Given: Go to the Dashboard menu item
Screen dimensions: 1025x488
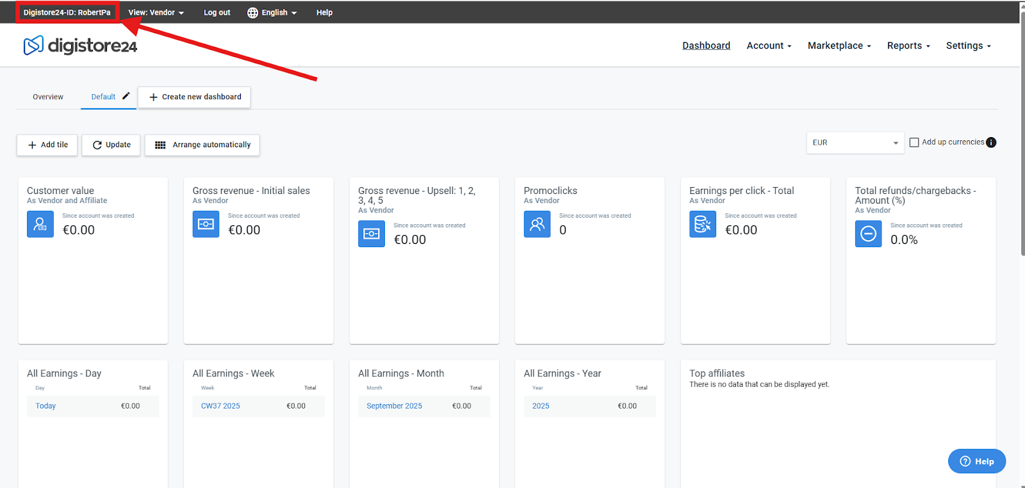Looking at the screenshot, I should pos(706,45).
